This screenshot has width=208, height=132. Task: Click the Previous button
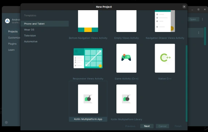130,126
